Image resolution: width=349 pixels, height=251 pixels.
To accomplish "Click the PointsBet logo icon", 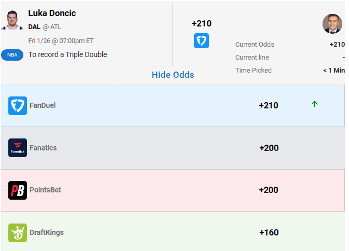I will click(x=18, y=190).
